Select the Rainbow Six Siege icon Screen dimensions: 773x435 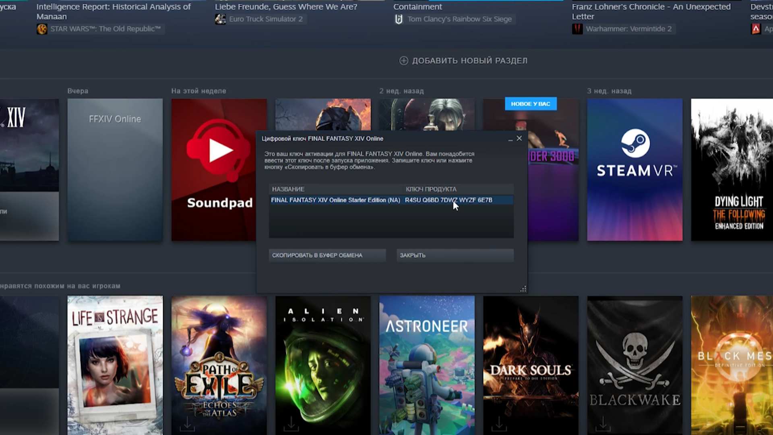point(399,19)
